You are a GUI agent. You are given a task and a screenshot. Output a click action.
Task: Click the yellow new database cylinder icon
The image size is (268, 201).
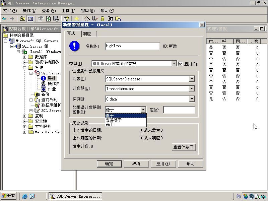click(x=103, y=19)
